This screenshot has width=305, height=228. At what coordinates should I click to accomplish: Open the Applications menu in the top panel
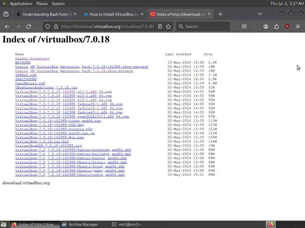point(21,4)
